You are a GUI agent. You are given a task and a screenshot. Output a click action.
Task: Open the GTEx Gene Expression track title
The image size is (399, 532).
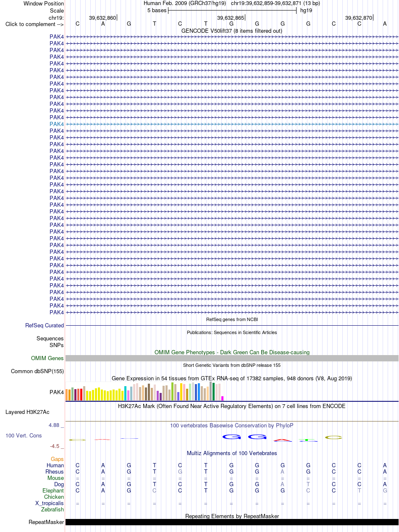click(232, 378)
